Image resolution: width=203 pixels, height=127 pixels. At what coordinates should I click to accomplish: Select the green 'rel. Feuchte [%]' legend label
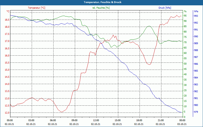click(101, 8)
